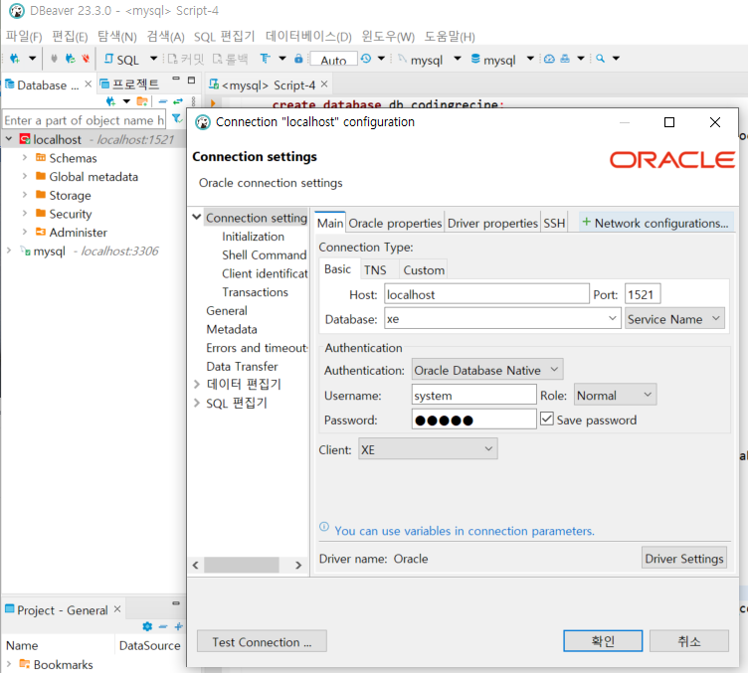Click the Username field containing system
The width and height of the screenshot is (748, 673).
[x=473, y=395]
